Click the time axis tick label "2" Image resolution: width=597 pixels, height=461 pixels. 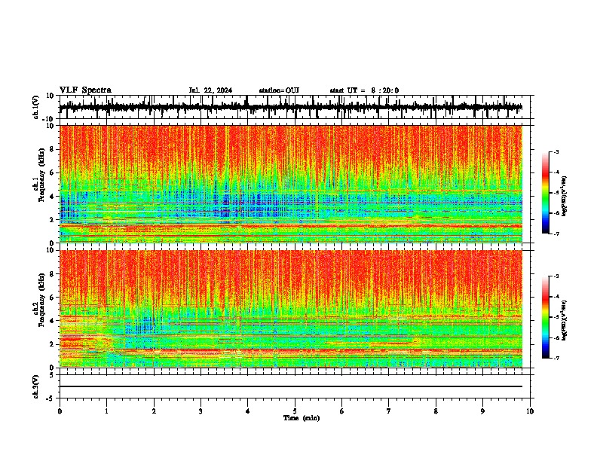click(x=154, y=411)
